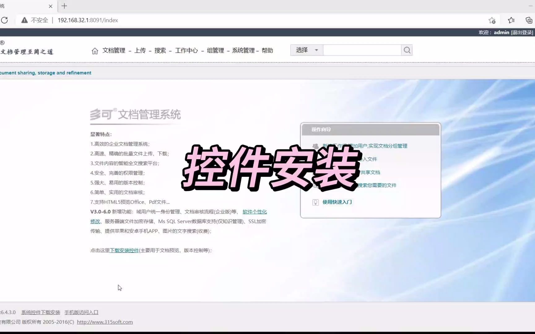Click text 7.支持HTML5预览Office、Pdf文件
The image size is (535, 334).
pos(130,202)
